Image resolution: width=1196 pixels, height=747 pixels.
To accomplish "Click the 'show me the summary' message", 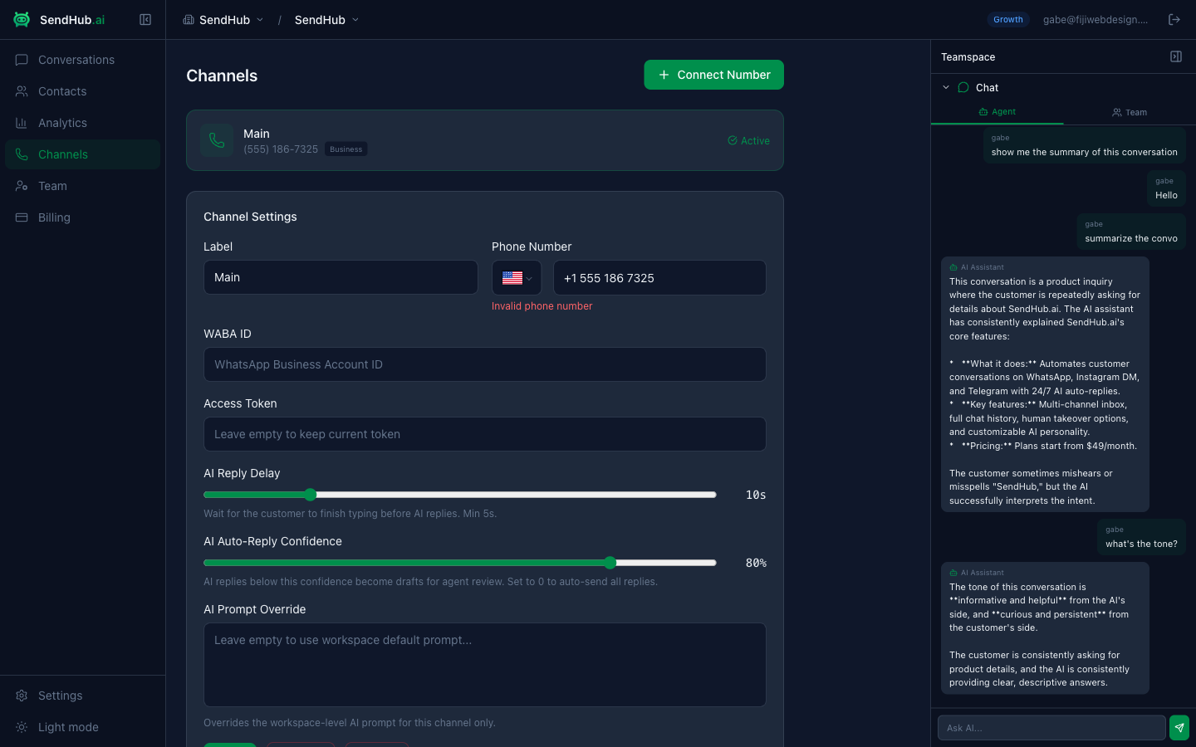I will point(1085,146).
